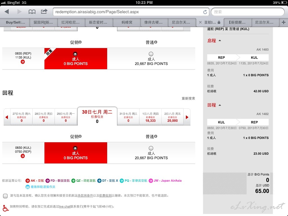Click flight number AK 1483

tap(262, 49)
